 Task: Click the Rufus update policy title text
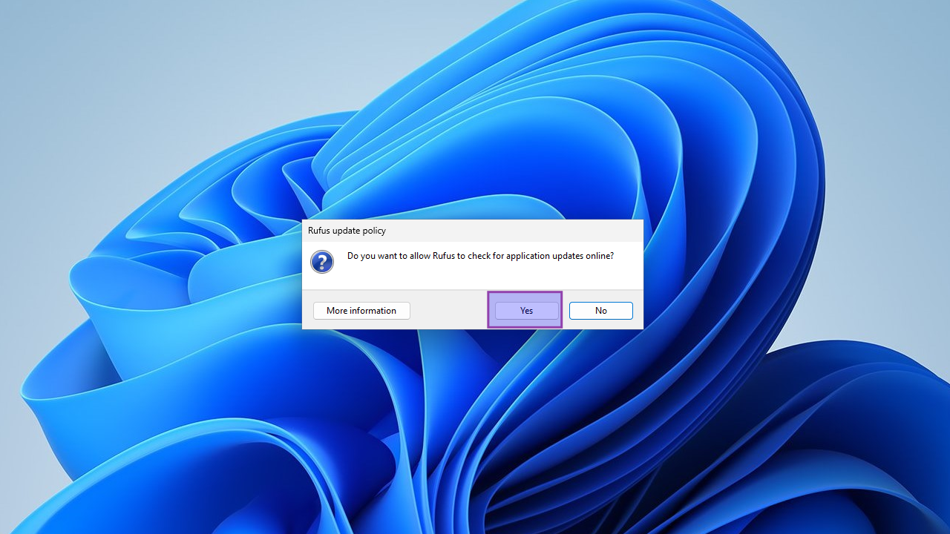[347, 231]
